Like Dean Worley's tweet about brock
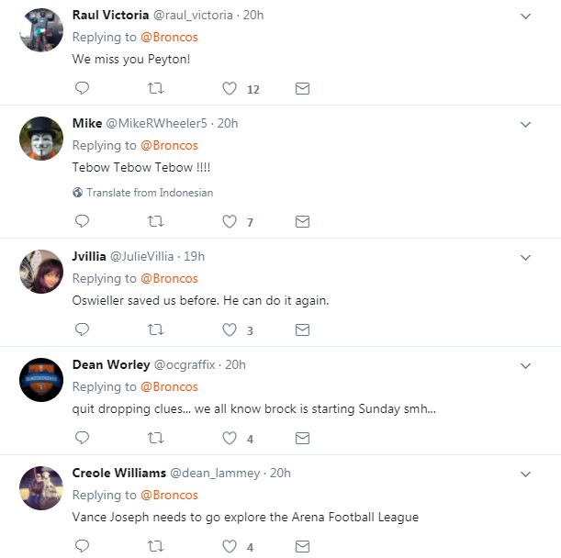561x558 pixels. (x=230, y=439)
